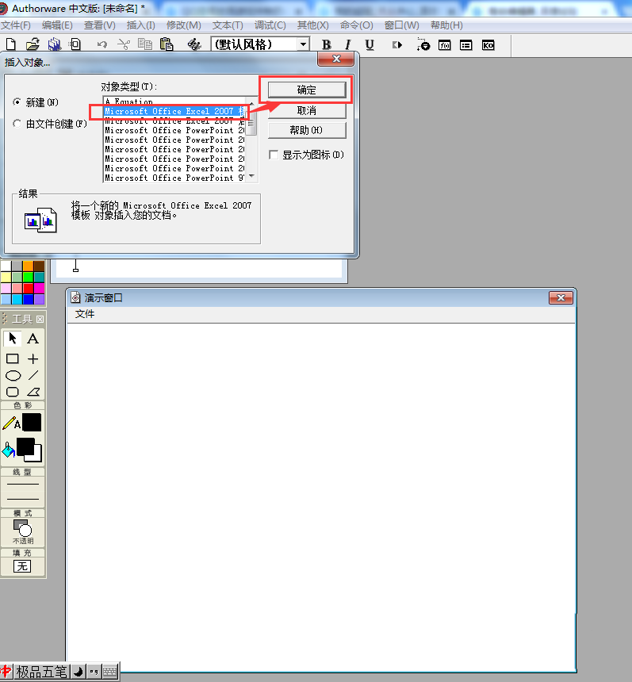
Task: Open the 窗口(W) menu
Action: point(401,25)
